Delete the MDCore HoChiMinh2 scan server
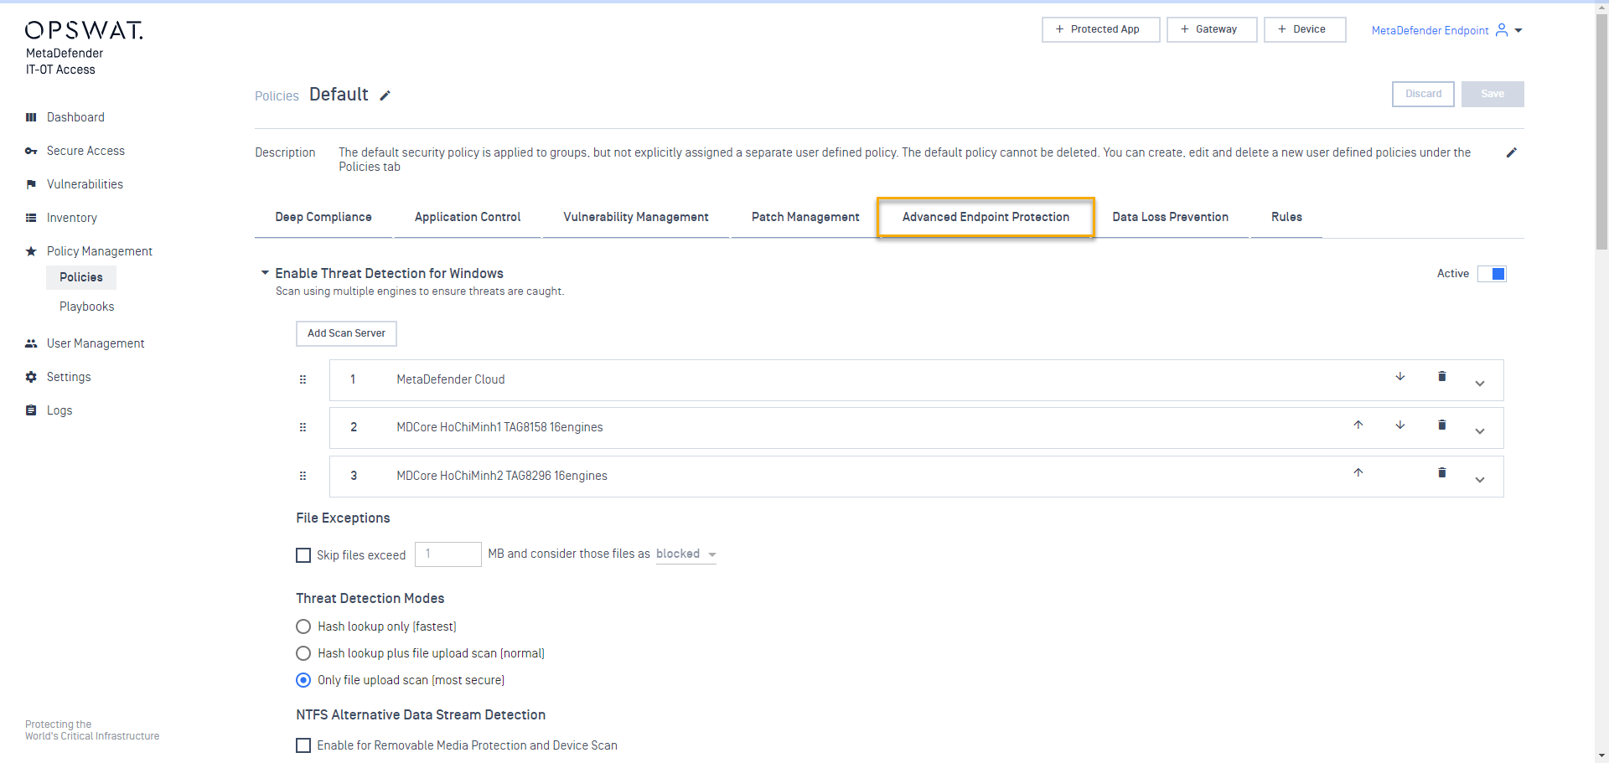Image resolution: width=1609 pixels, height=763 pixels. tap(1442, 472)
